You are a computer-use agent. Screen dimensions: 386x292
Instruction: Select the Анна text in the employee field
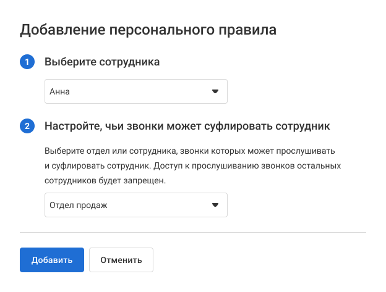point(60,91)
